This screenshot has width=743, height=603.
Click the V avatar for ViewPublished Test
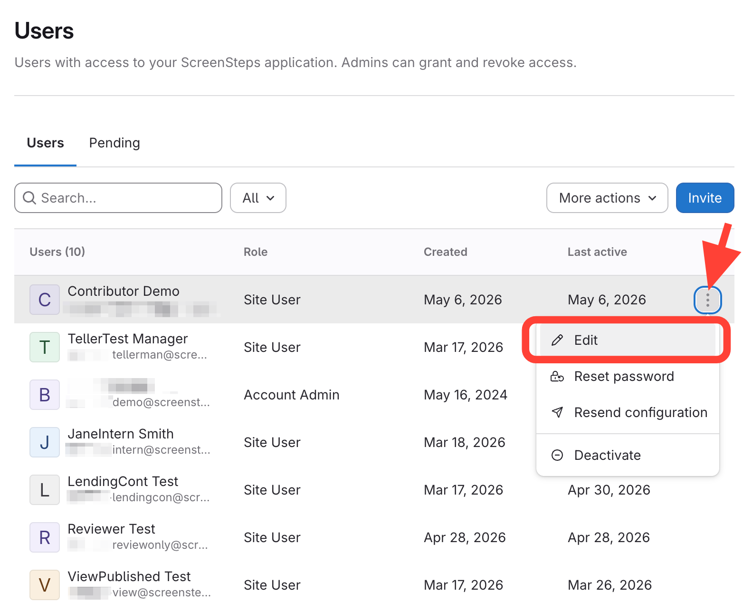pyautogui.click(x=45, y=585)
